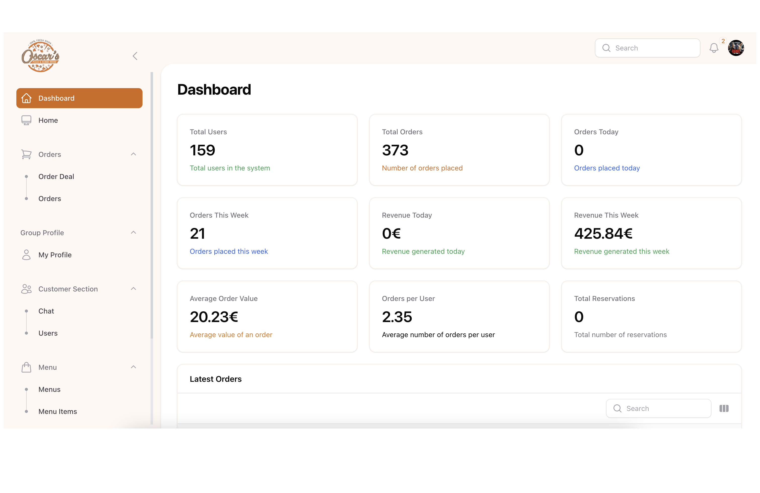Click 'Revenue generated today' text
This screenshot has height=493, width=760.
click(423, 251)
